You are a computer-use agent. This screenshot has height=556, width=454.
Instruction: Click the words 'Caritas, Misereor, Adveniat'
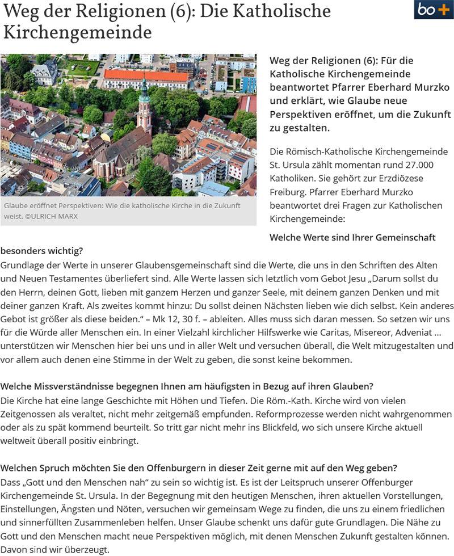coord(376,332)
